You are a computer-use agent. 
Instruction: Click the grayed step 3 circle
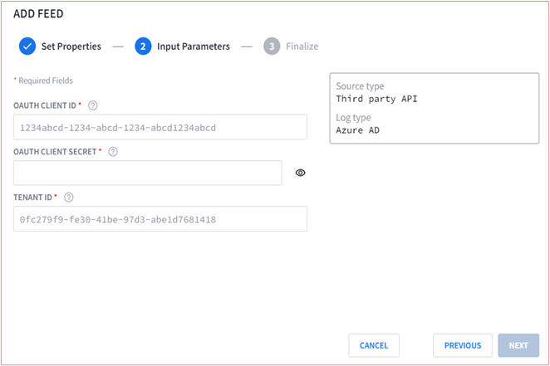tap(272, 46)
